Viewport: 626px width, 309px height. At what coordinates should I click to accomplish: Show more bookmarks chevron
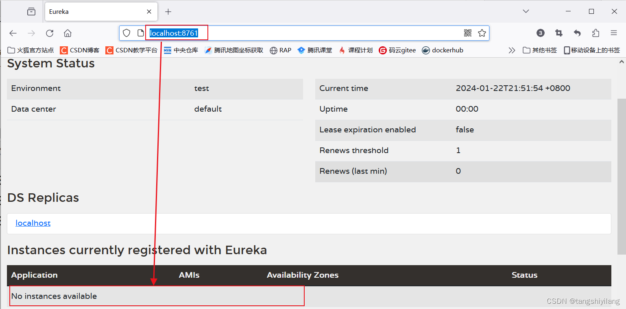(x=512, y=50)
